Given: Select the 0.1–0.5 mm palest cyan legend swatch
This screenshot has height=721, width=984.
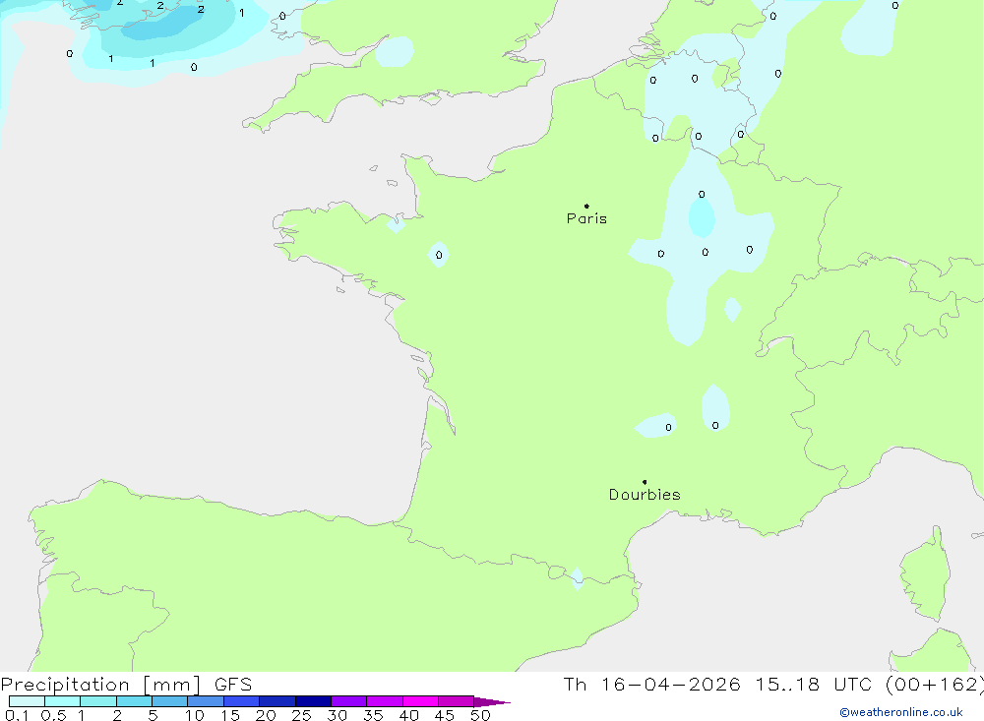Looking at the screenshot, I should [27, 701].
